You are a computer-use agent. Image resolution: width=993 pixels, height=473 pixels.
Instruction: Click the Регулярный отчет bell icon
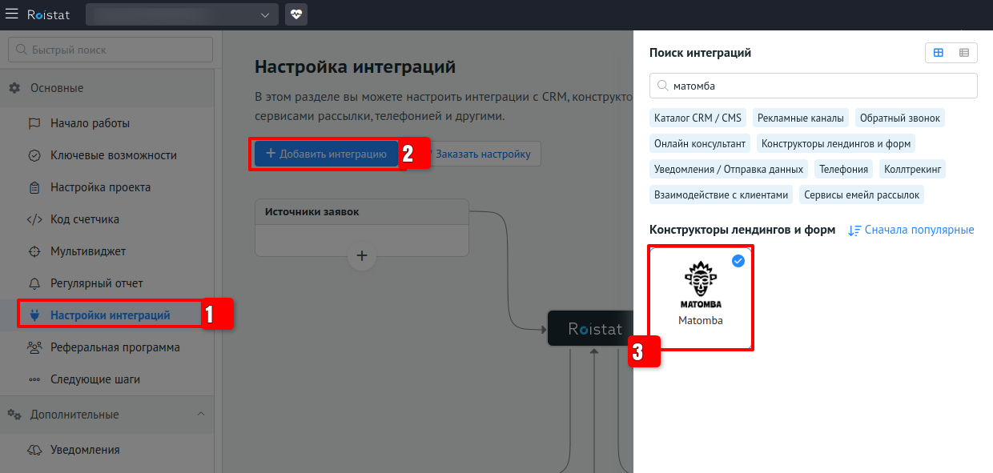point(34,283)
